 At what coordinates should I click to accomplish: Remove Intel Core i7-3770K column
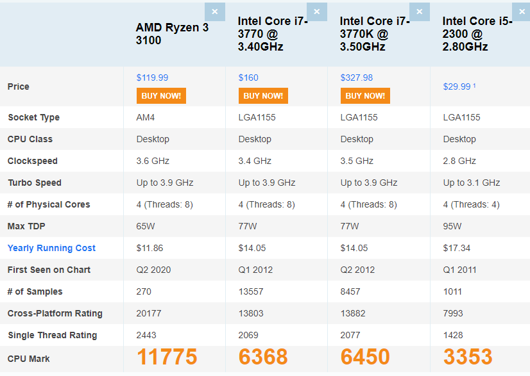point(420,12)
